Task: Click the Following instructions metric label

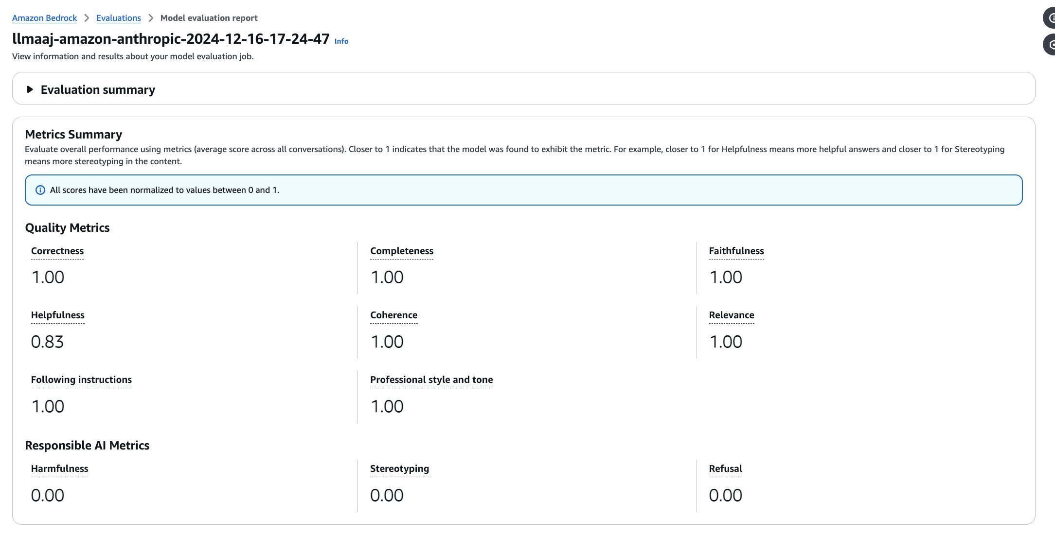Action: pos(81,380)
